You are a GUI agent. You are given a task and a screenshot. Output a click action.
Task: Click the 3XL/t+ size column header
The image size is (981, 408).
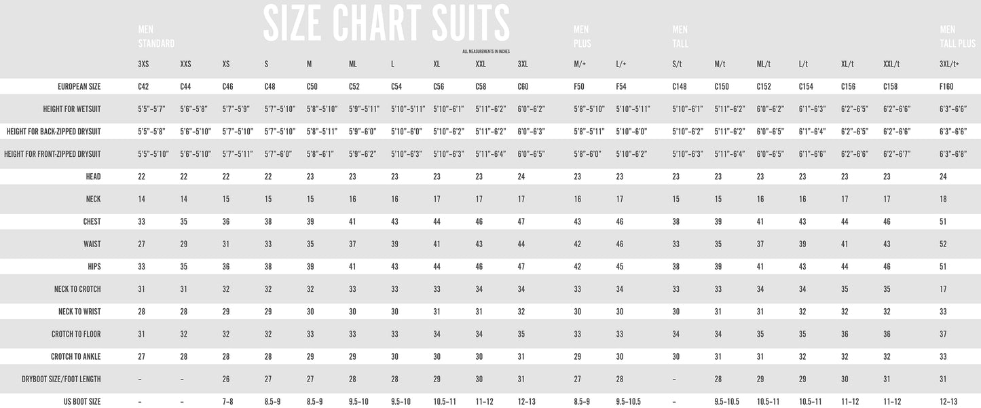click(x=949, y=64)
